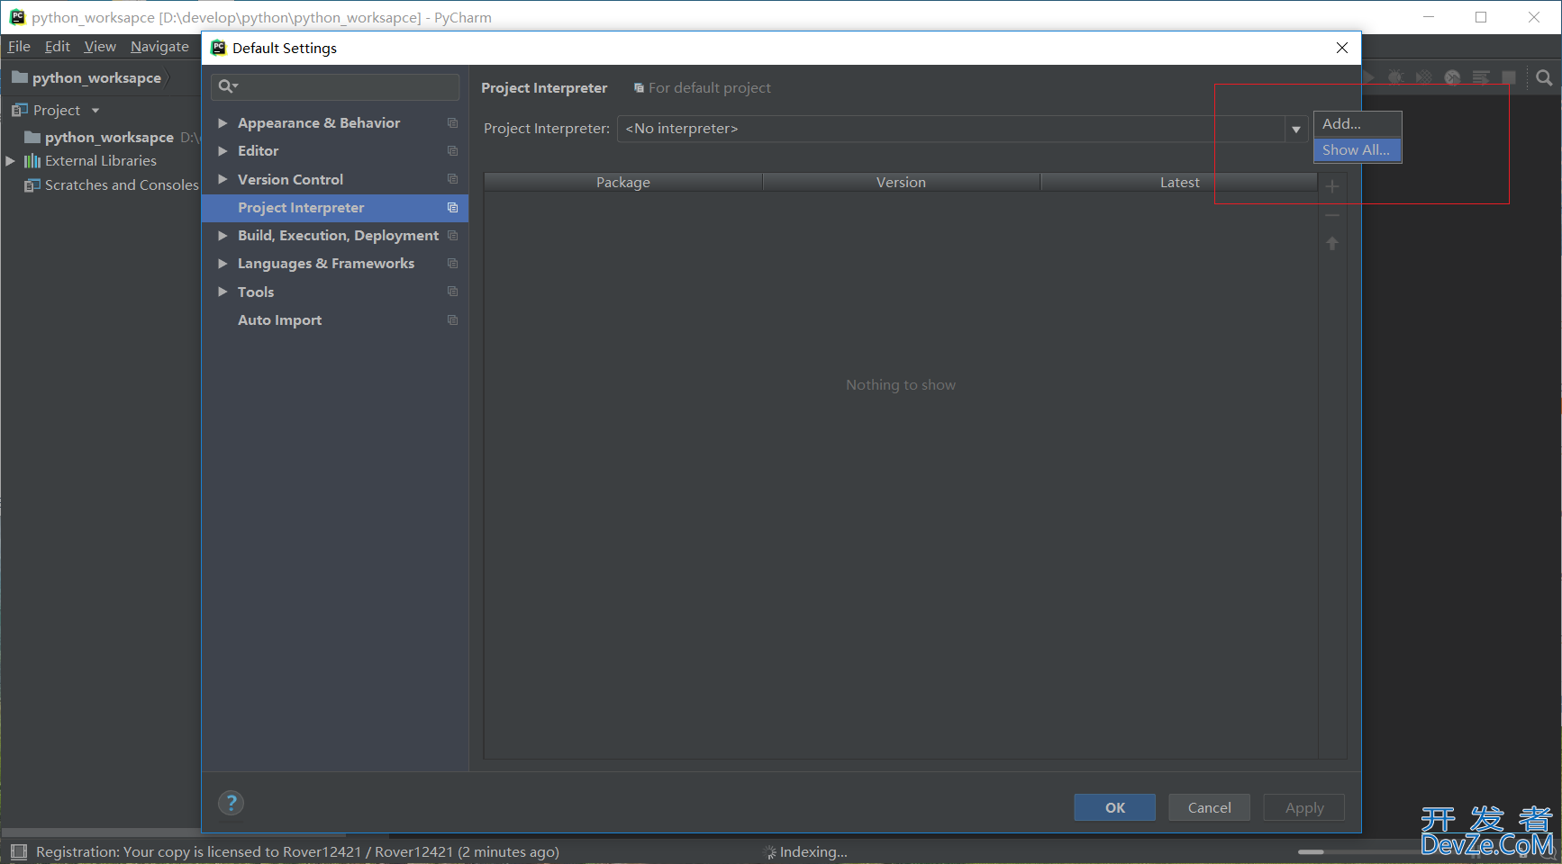Screen dimensions: 1562x864
Task: Click project-level icon beside Build, Execution, Deployment
Action: [453, 236]
